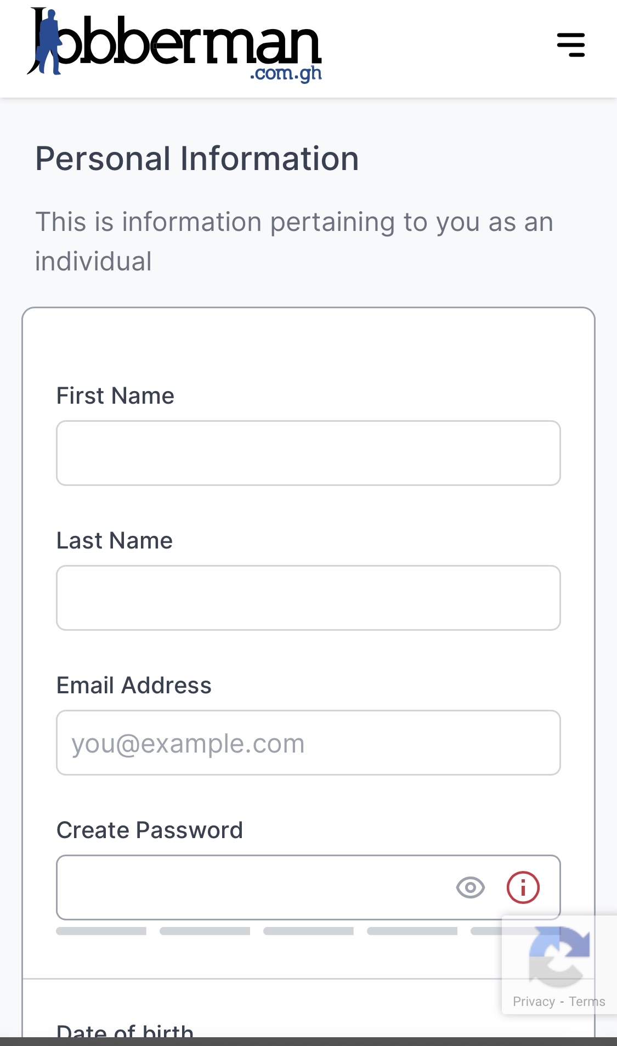The image size is (617, 1046).
Task: Toggle password visibility eye icon
Action: [471, 887]
